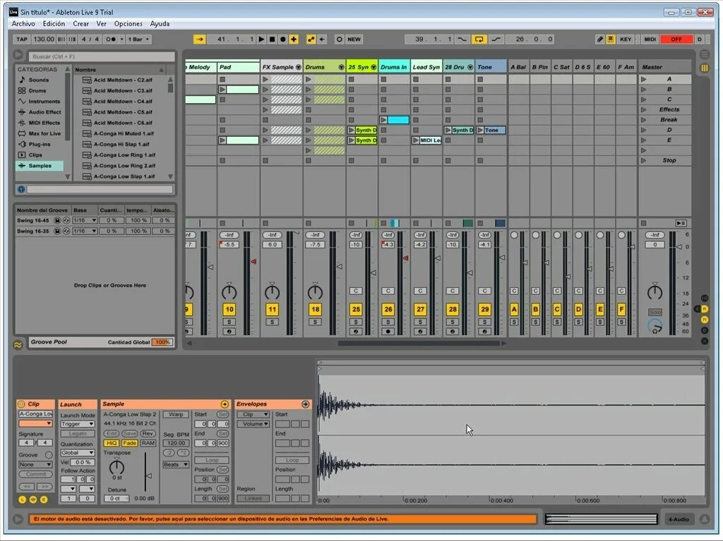Open the Launch Mode Trigger dropdown
The image size is (723, 541).
78,424
